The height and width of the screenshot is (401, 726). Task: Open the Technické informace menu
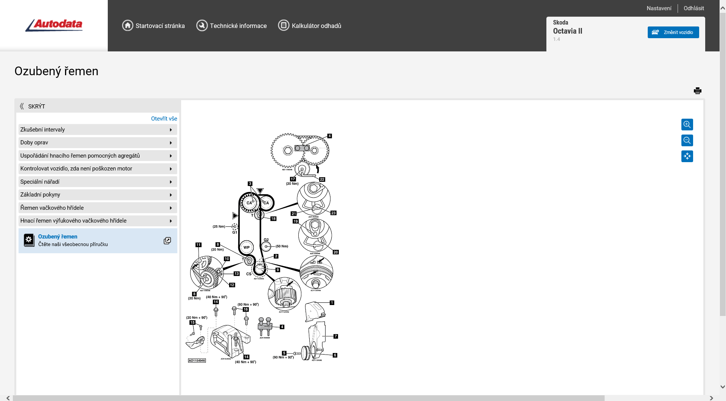(x=231, y=26)
